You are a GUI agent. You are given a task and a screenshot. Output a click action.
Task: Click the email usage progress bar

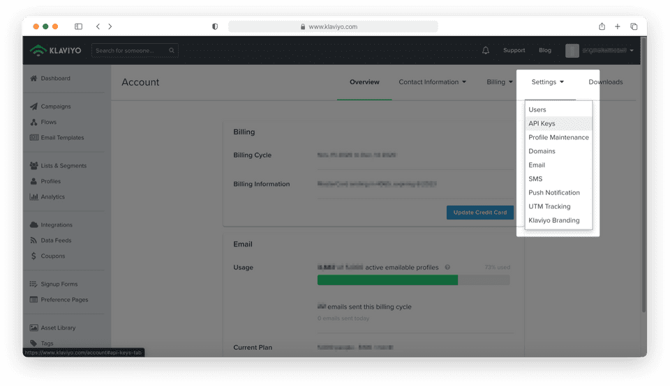(414, 280)
